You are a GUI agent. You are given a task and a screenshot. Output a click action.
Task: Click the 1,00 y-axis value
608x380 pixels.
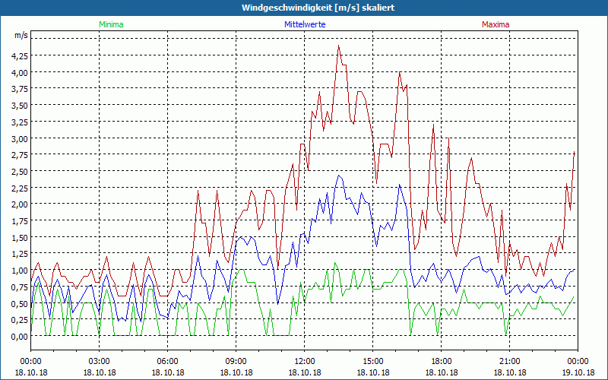coord(20,271)
